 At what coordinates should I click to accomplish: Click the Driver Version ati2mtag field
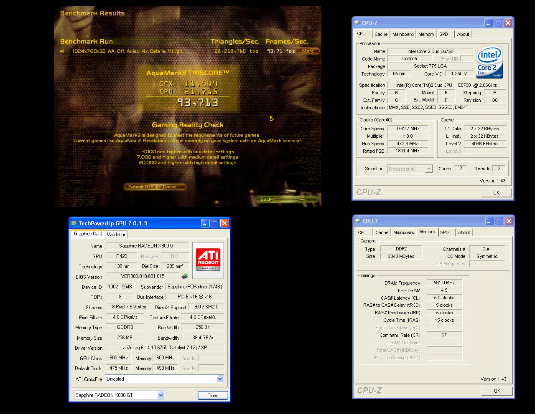coord(165,348)
